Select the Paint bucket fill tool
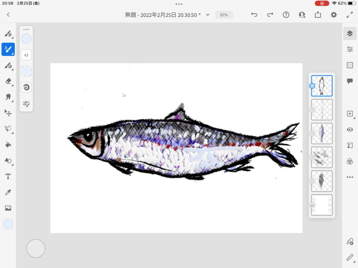 8,144
